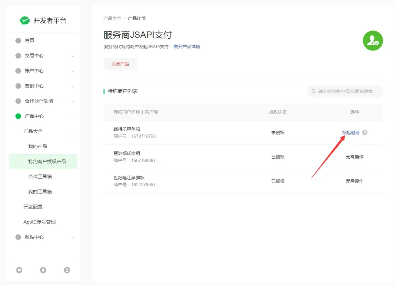Click 产品详情 breadcrumb
Screen dimensions: 395x285
(x=137, y=18)
